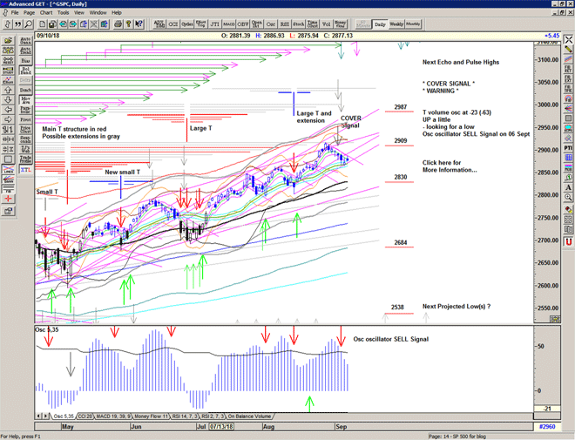Click 'Click here for More Information' text
Viewport: 575px width, 440px height.
(449, 166)
